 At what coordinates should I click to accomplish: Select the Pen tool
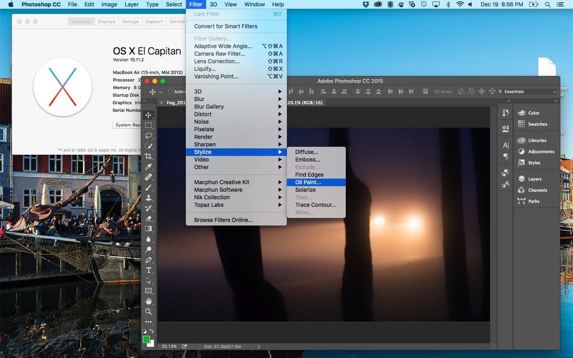[148, 260]
